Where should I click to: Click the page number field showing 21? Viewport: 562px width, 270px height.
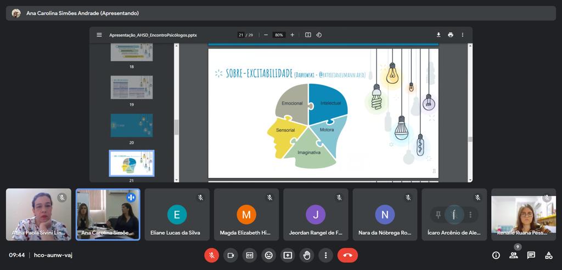(241, 35)
